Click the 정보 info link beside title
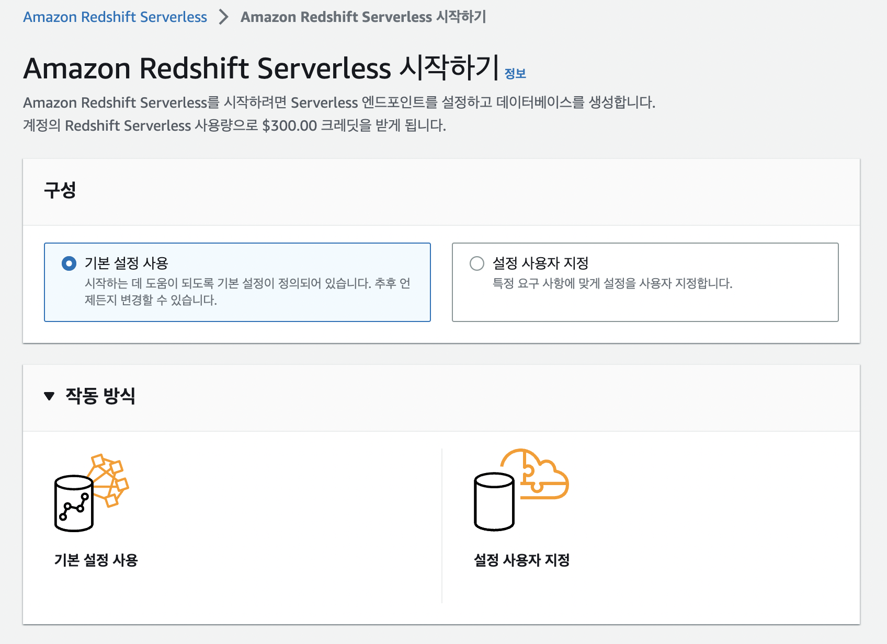The width and height of the screenshot is (887, 644). coord(515,74)
